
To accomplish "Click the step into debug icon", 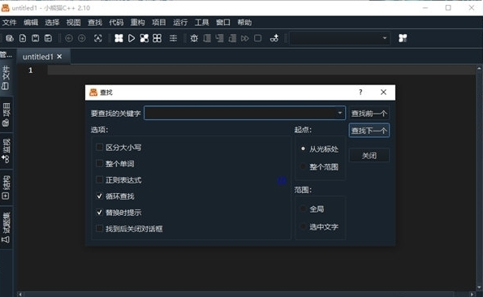I will [220, 38].
